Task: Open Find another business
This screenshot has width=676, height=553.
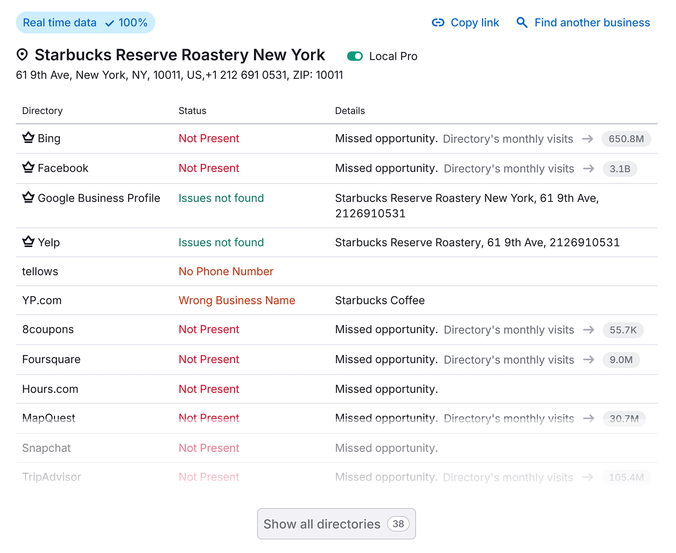Action: pyautogui.click(x=592, y=23)
